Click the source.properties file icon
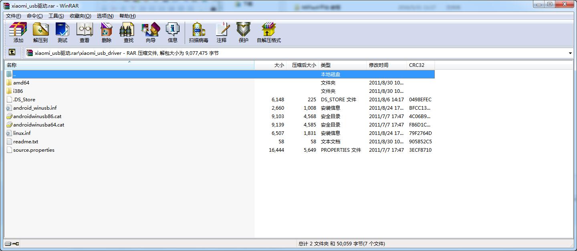 coord(10,150)
